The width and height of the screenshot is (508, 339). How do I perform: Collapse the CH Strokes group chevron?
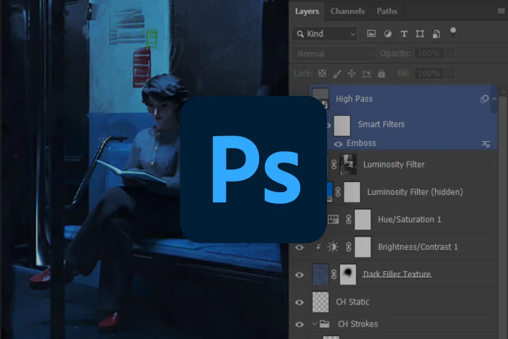point(314,324)
